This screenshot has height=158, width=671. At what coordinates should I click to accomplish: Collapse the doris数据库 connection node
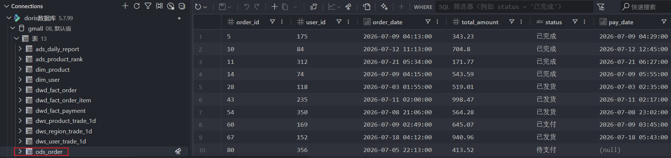pyautogui.click(x=9, y=18)
